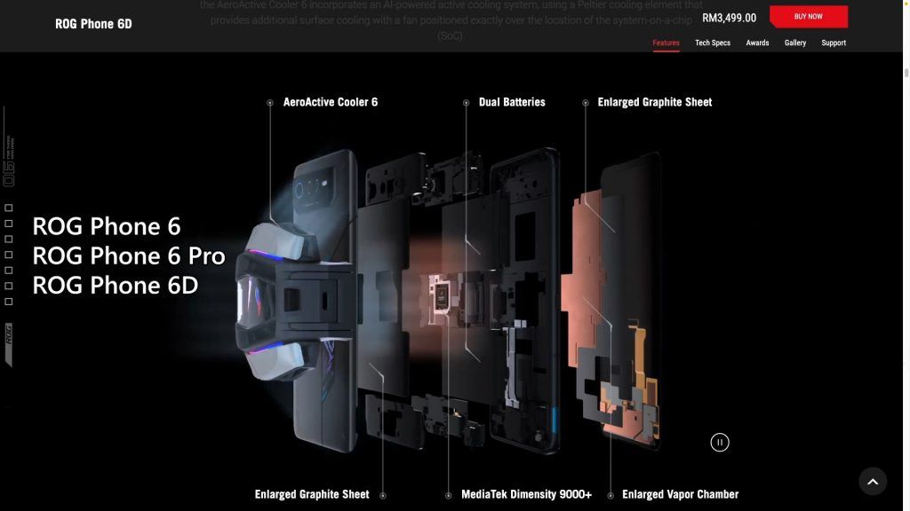Click the red BUY NOW button
Viewport: 910px width, 511px height.
pyautogui.click(x=809, y=17)
